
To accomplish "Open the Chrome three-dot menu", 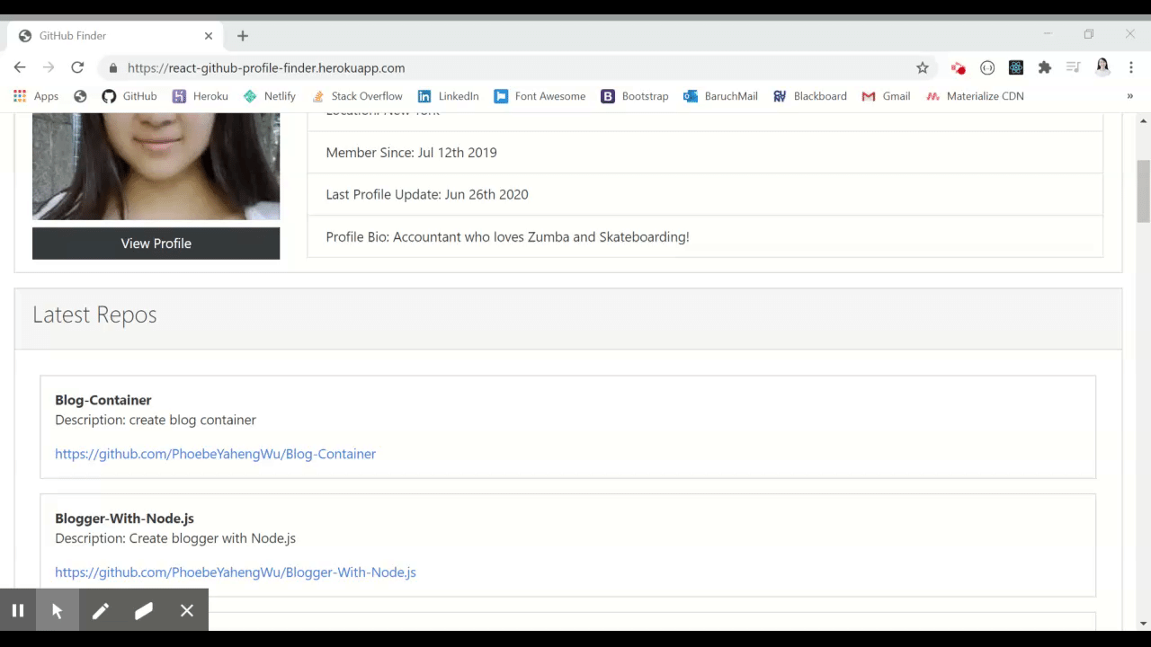I will [x=1131, y=67].
